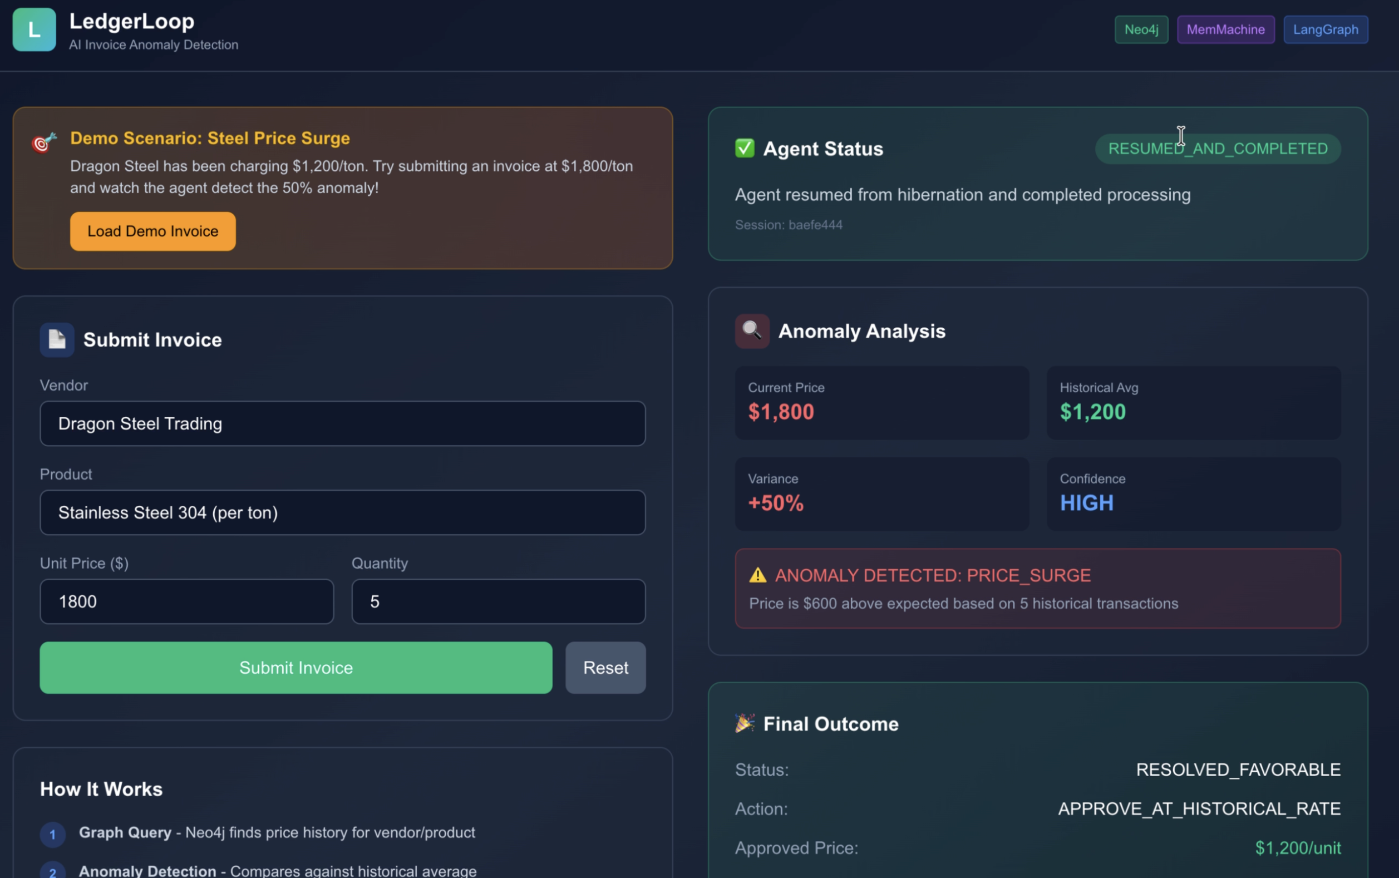Click into the Unit Price field
The height and width of the screenshot is (878, 1399).
[186, 601]
